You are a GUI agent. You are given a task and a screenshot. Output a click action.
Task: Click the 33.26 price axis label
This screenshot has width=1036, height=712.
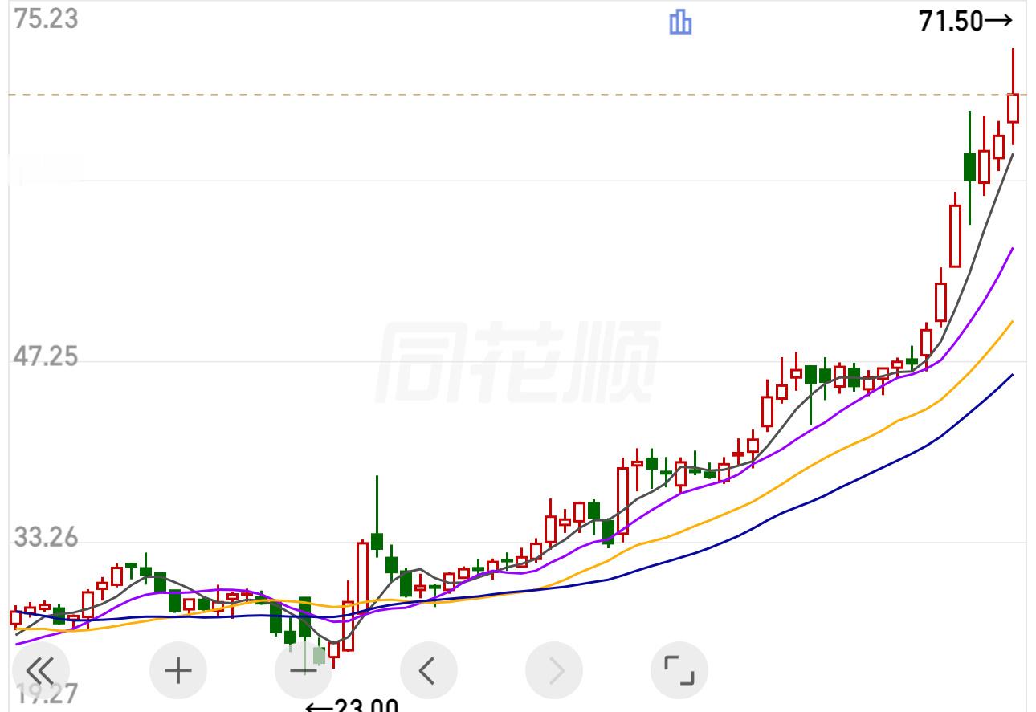[47, 538]
